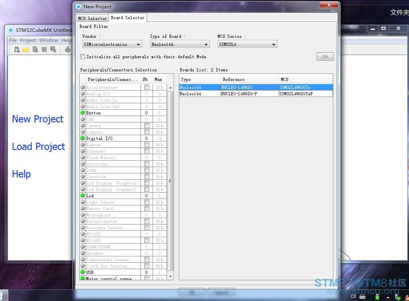Toggle the Pressure Sensor checkbox
The width and height of the screenshot is (409, 301).
tap(147, 228)
